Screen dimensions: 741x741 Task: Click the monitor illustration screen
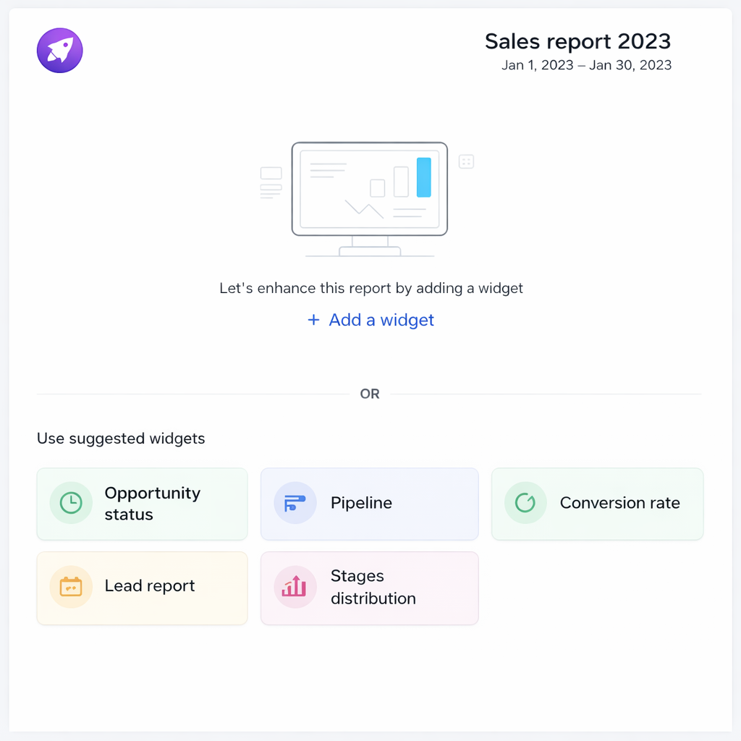pos(369,188)
